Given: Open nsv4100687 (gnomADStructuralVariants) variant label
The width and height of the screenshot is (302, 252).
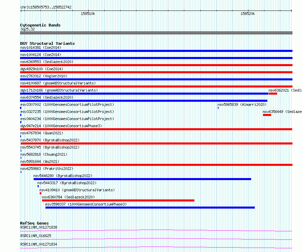Looking at the screenshot, I should pyautogui.click(x=58, y=83).
